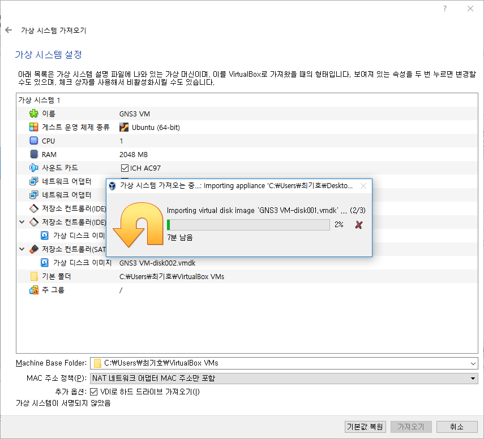Click the guest OS type icon
This screenshot has width=484, height=439.
pyautogui.click(x=33, y=127)
